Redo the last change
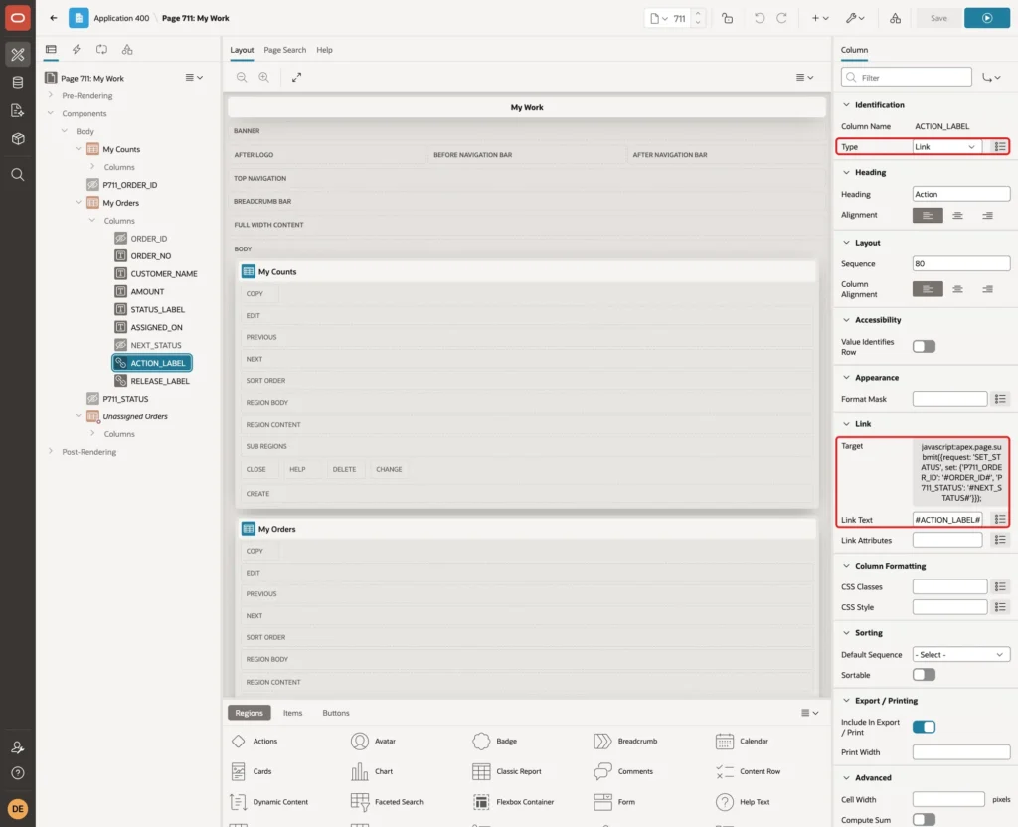The height and width of the screenshot is (827, 1018). pyautogui.click(x=781, y=18)
